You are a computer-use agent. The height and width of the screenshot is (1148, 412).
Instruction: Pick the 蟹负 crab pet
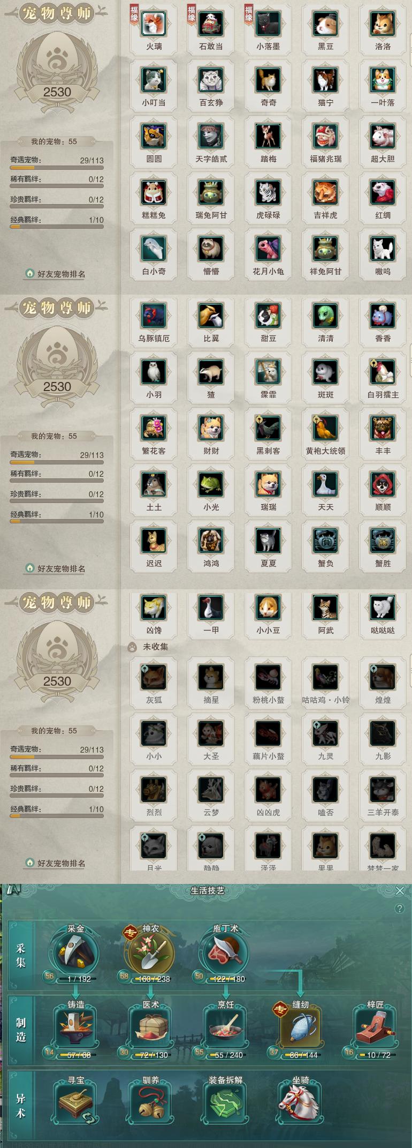pos(326,541)
